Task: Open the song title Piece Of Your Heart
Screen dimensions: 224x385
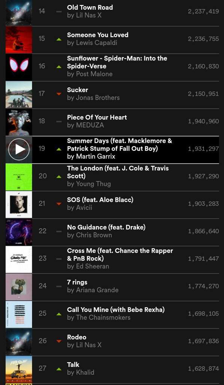Action: pyautogui.click(x=97, y=117)
